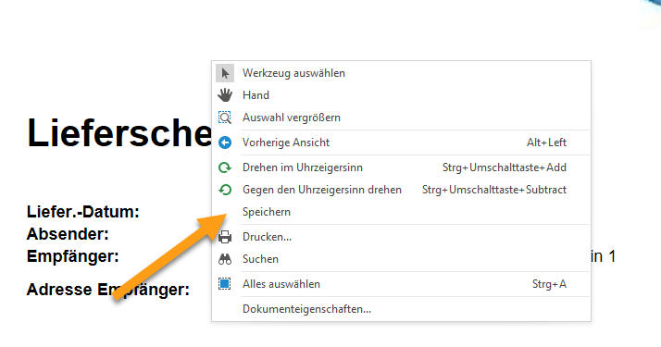Open Dokumenteigenschaften... menu entry
Screen dimensions: 661x347
coord(401,309)
